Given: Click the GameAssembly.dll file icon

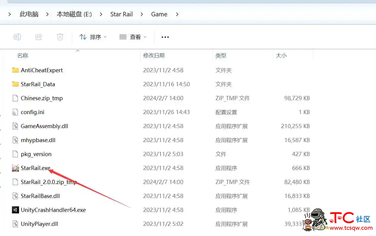Looking at the screenshot, I should [x=15, y=126].
